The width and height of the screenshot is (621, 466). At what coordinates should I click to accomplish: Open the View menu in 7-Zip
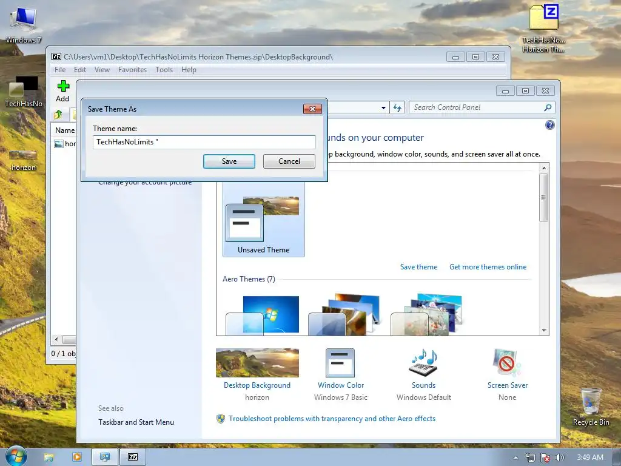point(102,70)
